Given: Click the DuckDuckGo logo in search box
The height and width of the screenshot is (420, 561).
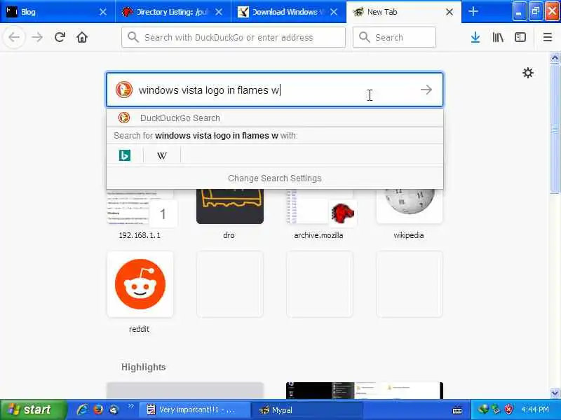Looking at the screenshot, I should tap(124, 90).
